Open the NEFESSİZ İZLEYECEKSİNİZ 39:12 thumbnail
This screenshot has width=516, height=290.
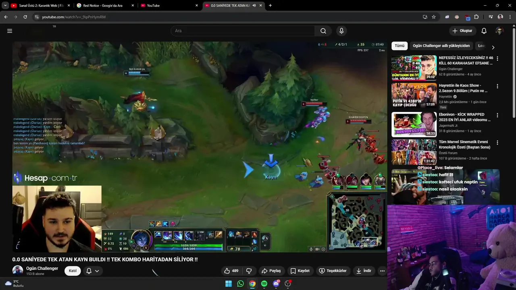click(x=414, y=68)
